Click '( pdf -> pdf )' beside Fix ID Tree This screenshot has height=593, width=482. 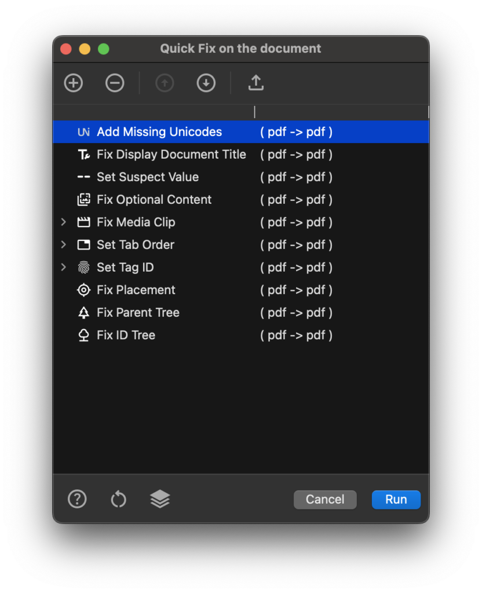click(296, 335)
